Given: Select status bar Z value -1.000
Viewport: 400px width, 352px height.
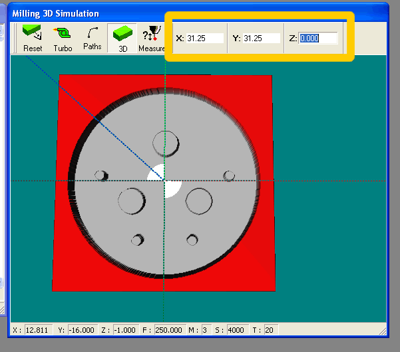Looking at the screenshot, I should (126, 330).
